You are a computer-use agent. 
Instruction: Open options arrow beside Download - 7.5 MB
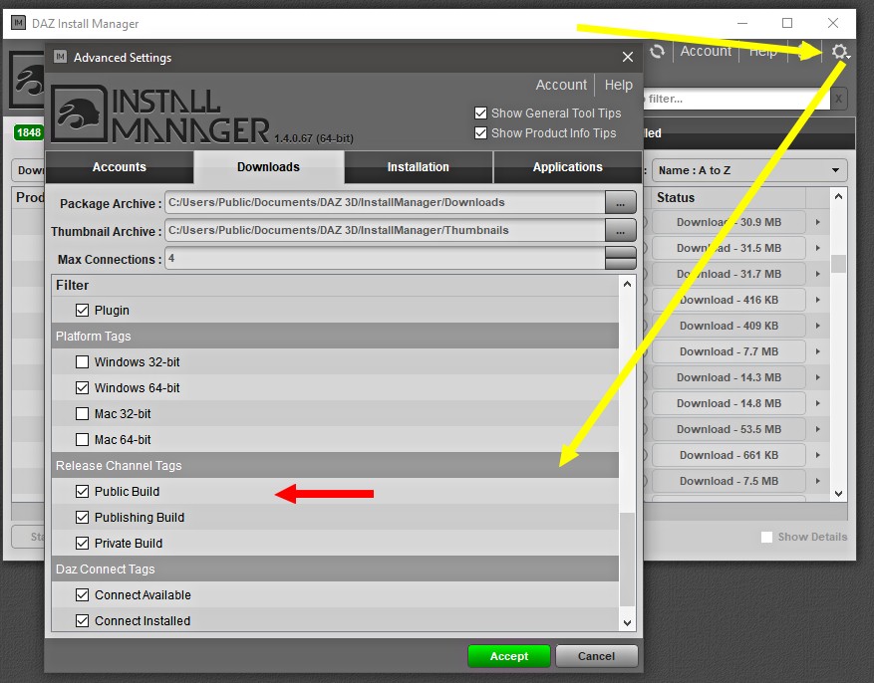(x=818, y=481)
